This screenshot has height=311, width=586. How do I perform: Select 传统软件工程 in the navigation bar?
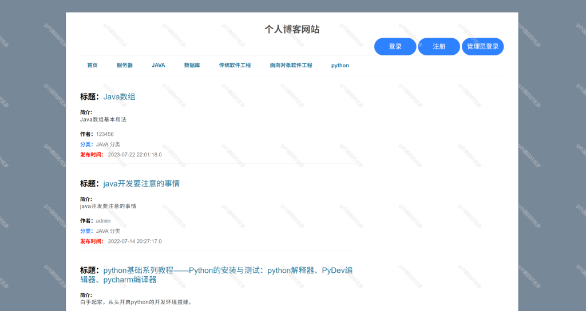235,65
